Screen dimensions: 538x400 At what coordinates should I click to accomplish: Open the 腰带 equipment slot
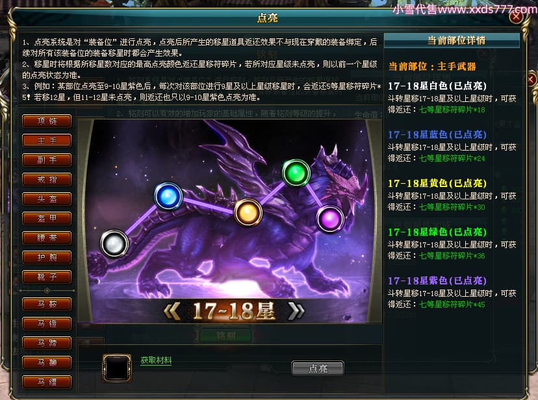coord(47,238)
